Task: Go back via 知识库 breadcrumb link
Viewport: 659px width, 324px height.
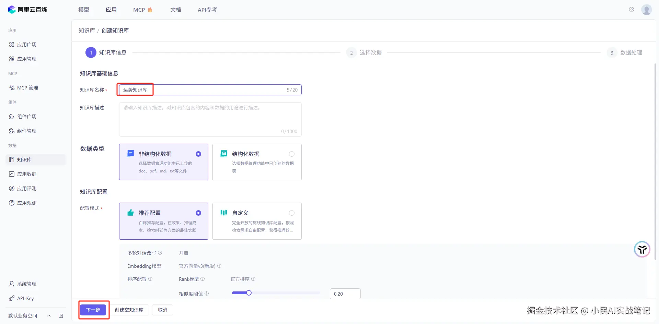Action: tap(87, 31)
